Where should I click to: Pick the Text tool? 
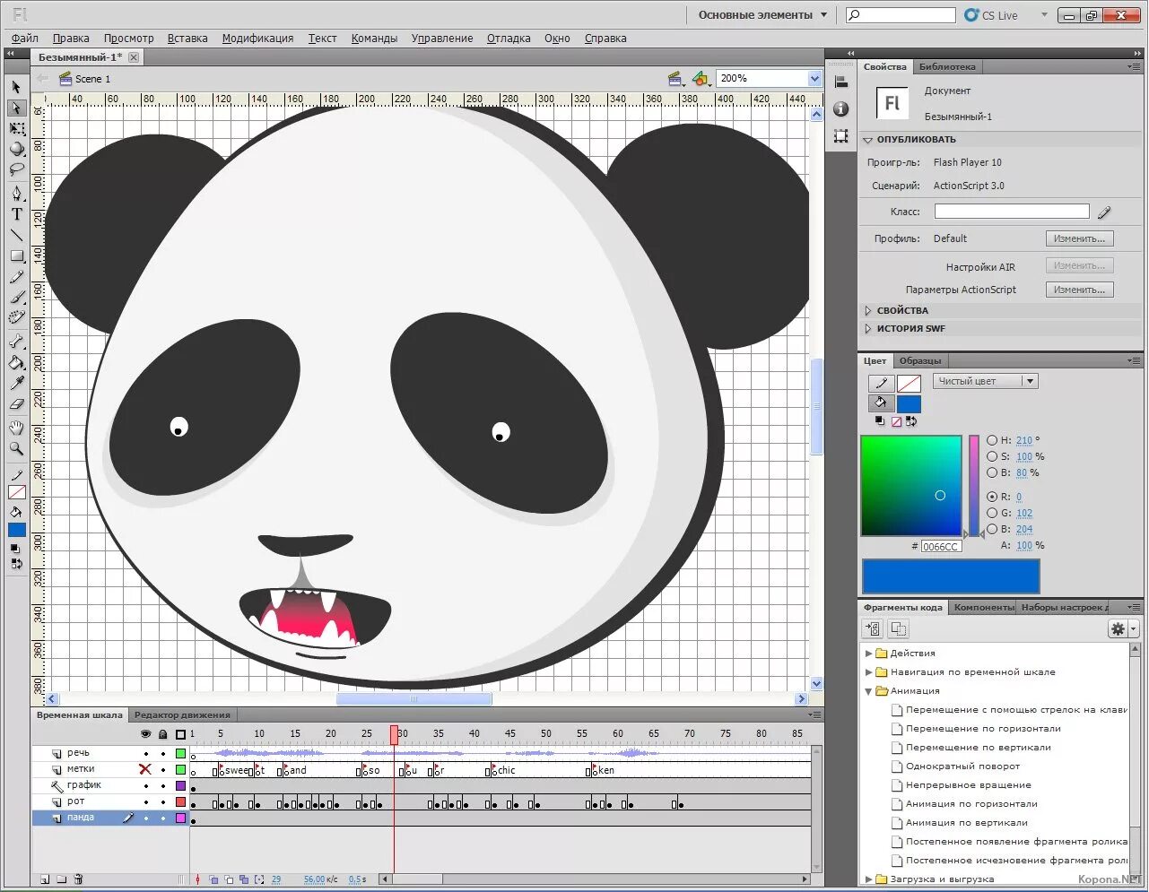point(16,214)
